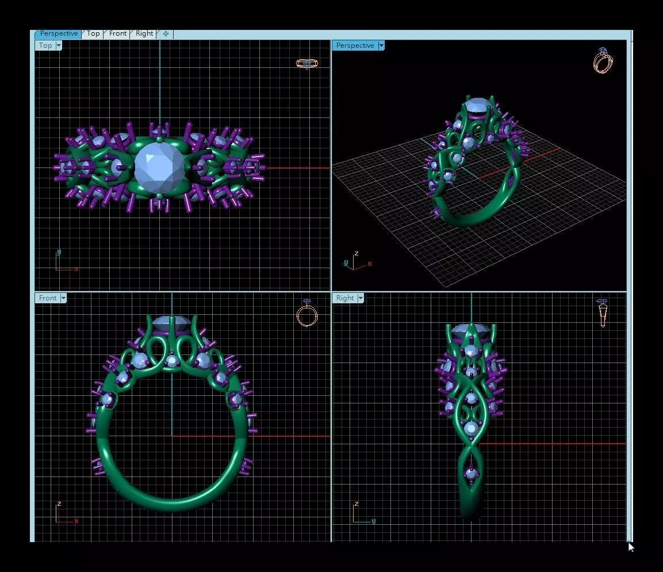Viewport: 663px width, 572px height.
Task: Open the Front viewport dropdown arrow
Action: 63,298
